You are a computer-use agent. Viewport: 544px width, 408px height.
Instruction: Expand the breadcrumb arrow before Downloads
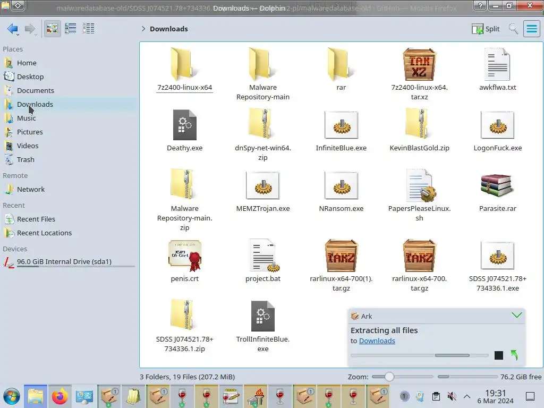coord(143,29)
